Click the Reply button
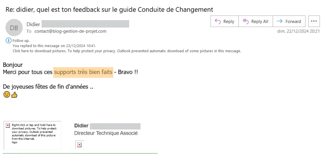The width and height of the screenshot is (321, 160). [225, 21]
